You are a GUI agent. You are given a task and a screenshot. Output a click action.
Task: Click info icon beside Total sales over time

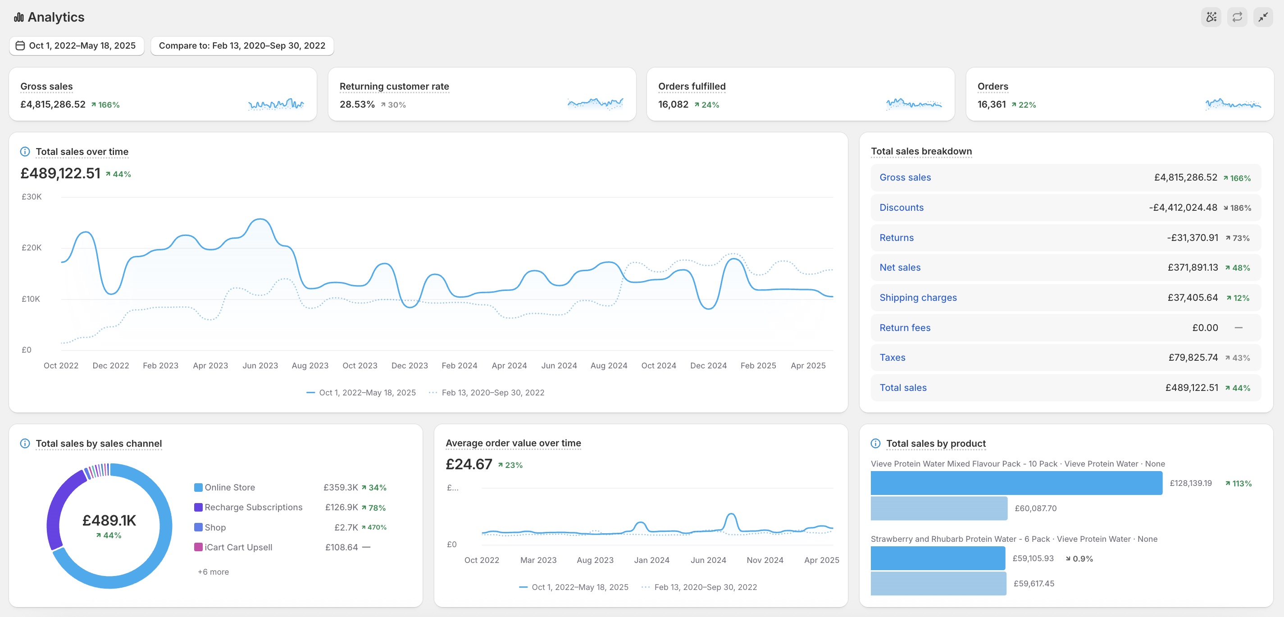24,151
